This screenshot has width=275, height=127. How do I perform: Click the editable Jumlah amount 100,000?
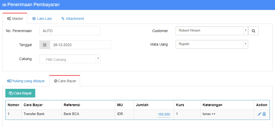pyautogui.click(x=164, y=114)
